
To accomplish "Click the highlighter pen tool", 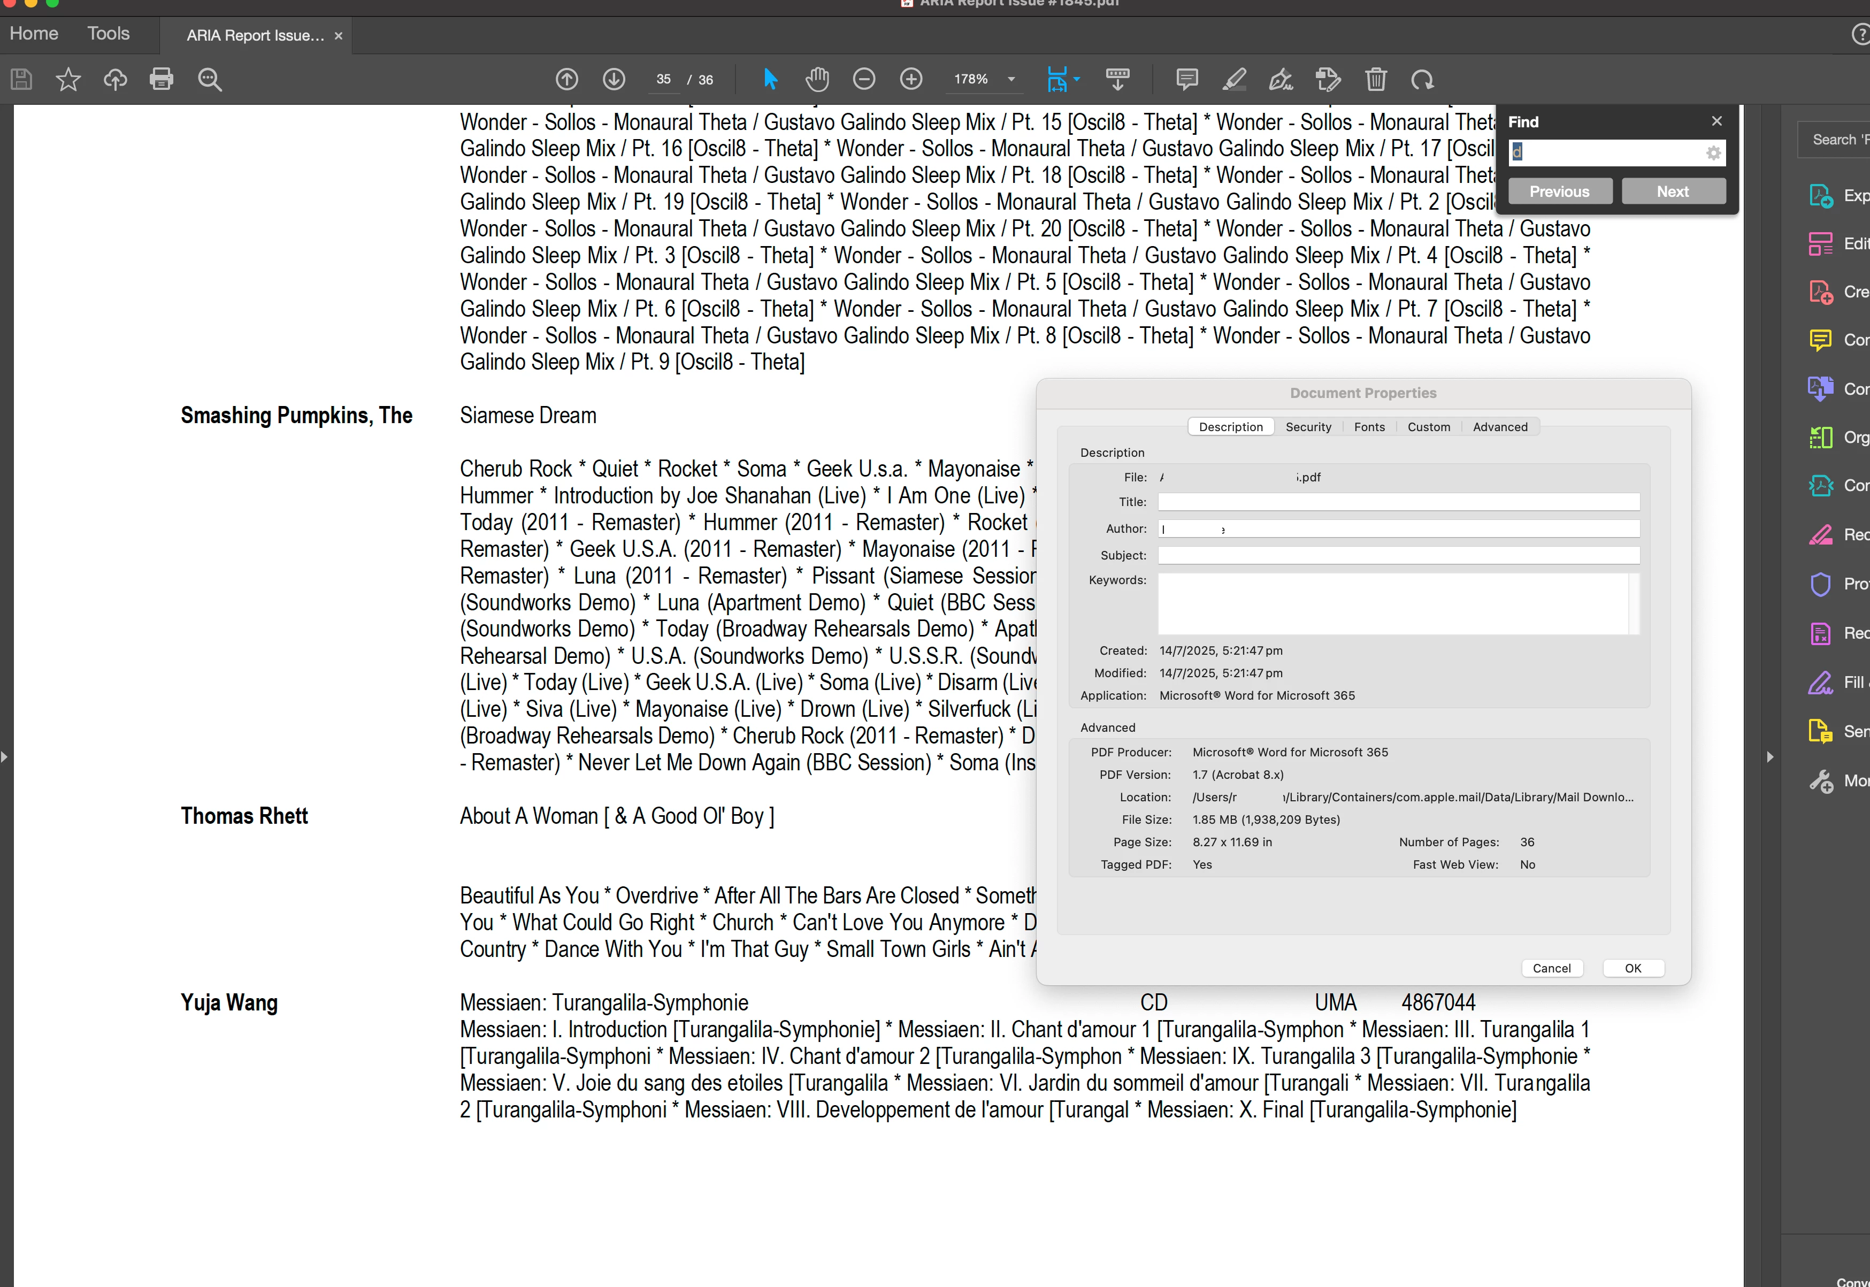I will pos(1234,79).
